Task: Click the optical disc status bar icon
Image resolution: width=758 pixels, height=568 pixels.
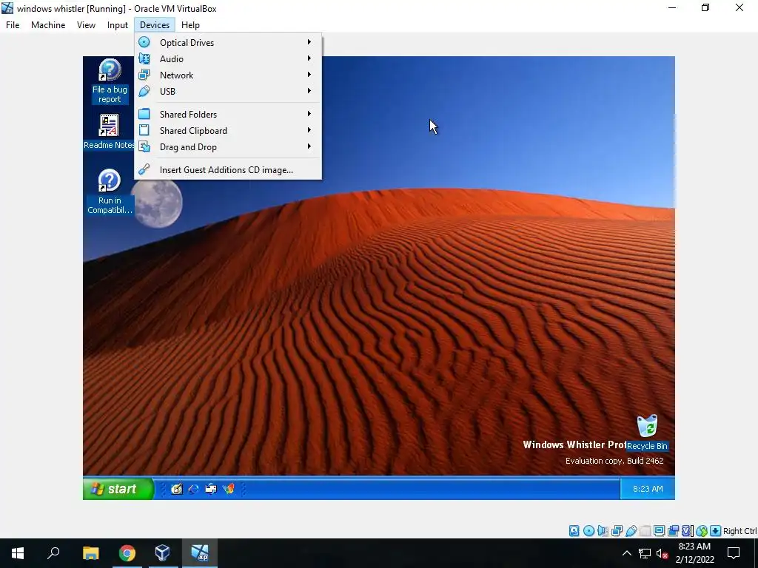Action: (x=588, y=531)
